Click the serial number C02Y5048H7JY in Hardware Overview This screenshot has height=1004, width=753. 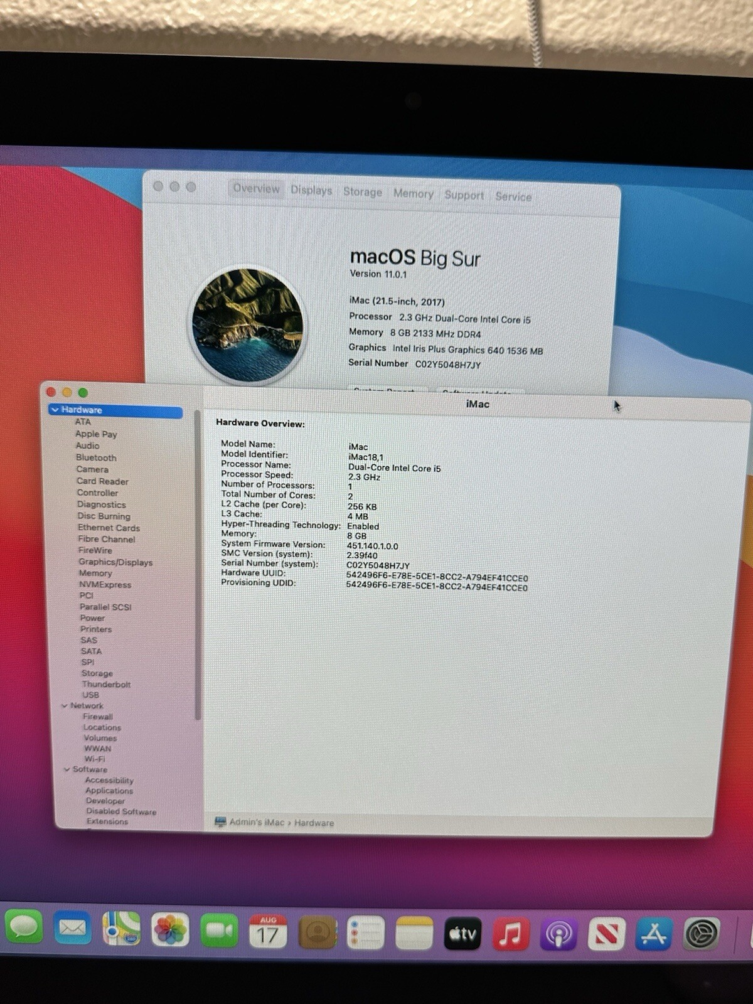coord(378,565)
